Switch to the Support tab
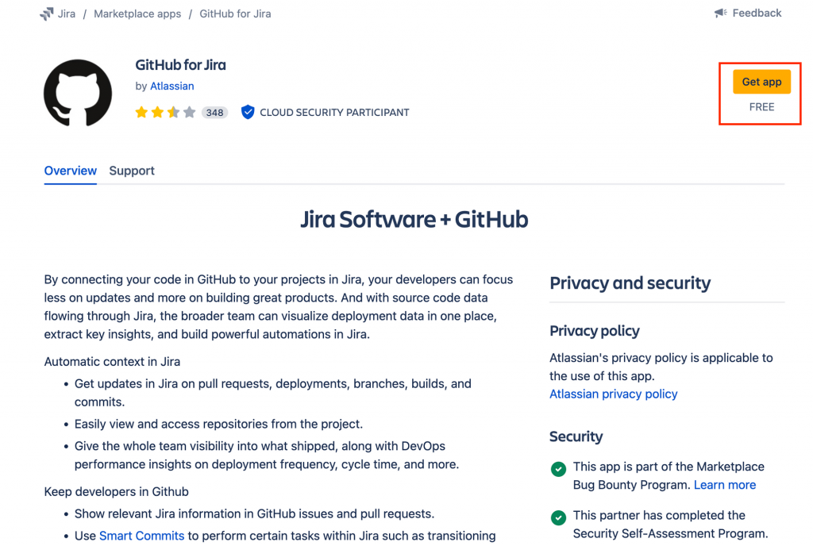Image resolution: width=813 pixels, height=546 pixels. [x=132, y=171]
